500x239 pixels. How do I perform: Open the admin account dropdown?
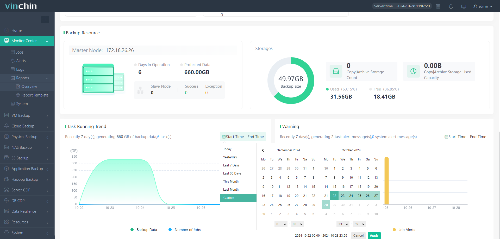483,6
